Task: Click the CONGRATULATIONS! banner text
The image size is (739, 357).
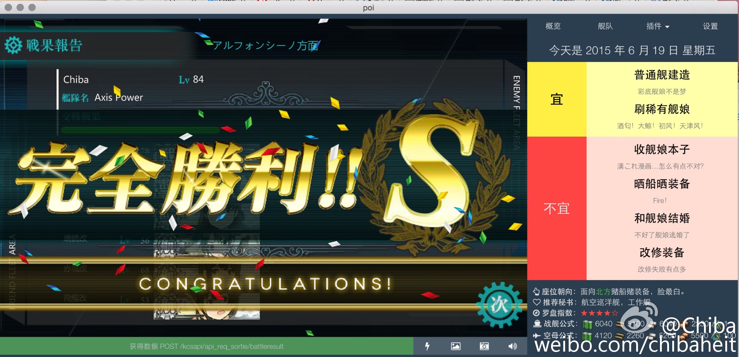Action: (265, 284)
